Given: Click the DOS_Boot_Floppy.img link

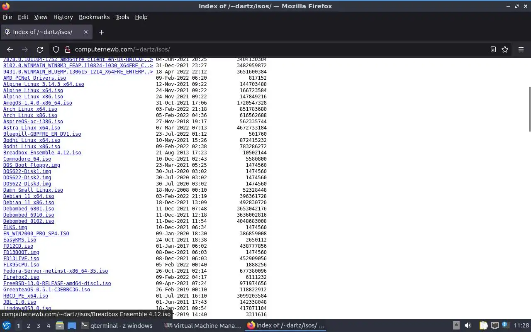Looking at the screenshot, I should [x=32, y=165].
